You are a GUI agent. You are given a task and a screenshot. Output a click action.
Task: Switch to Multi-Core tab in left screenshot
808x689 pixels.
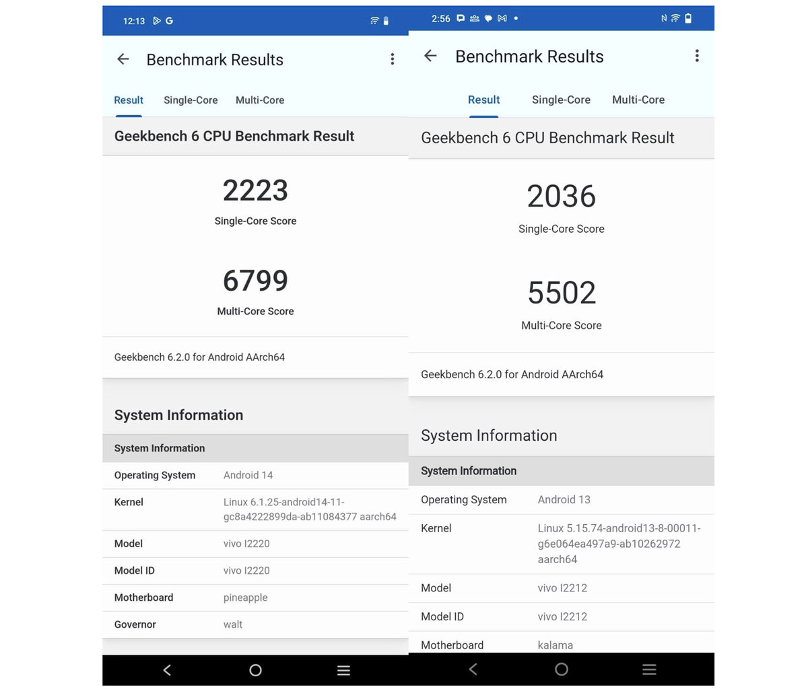(x=260, y=100)
